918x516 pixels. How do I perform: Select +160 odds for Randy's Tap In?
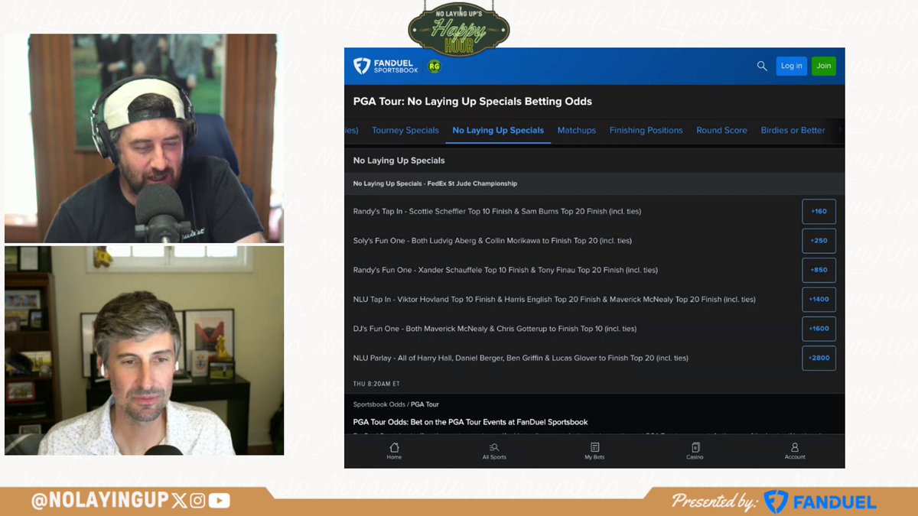tap(819, 212)
